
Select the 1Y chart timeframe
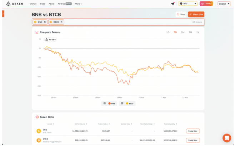click(198, 32)
